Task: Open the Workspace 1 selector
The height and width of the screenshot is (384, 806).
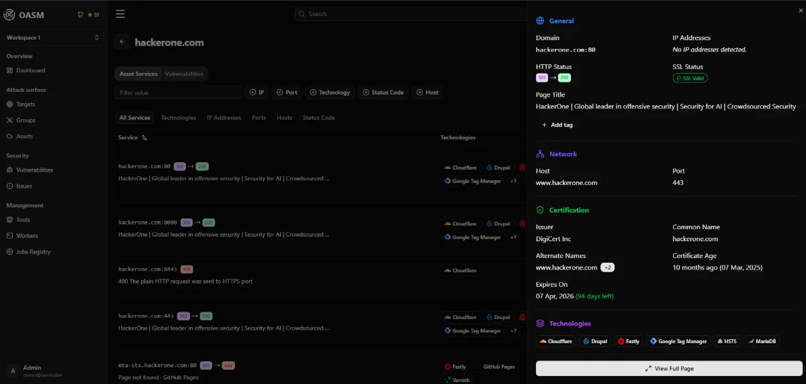Action: tap(53, 38)
